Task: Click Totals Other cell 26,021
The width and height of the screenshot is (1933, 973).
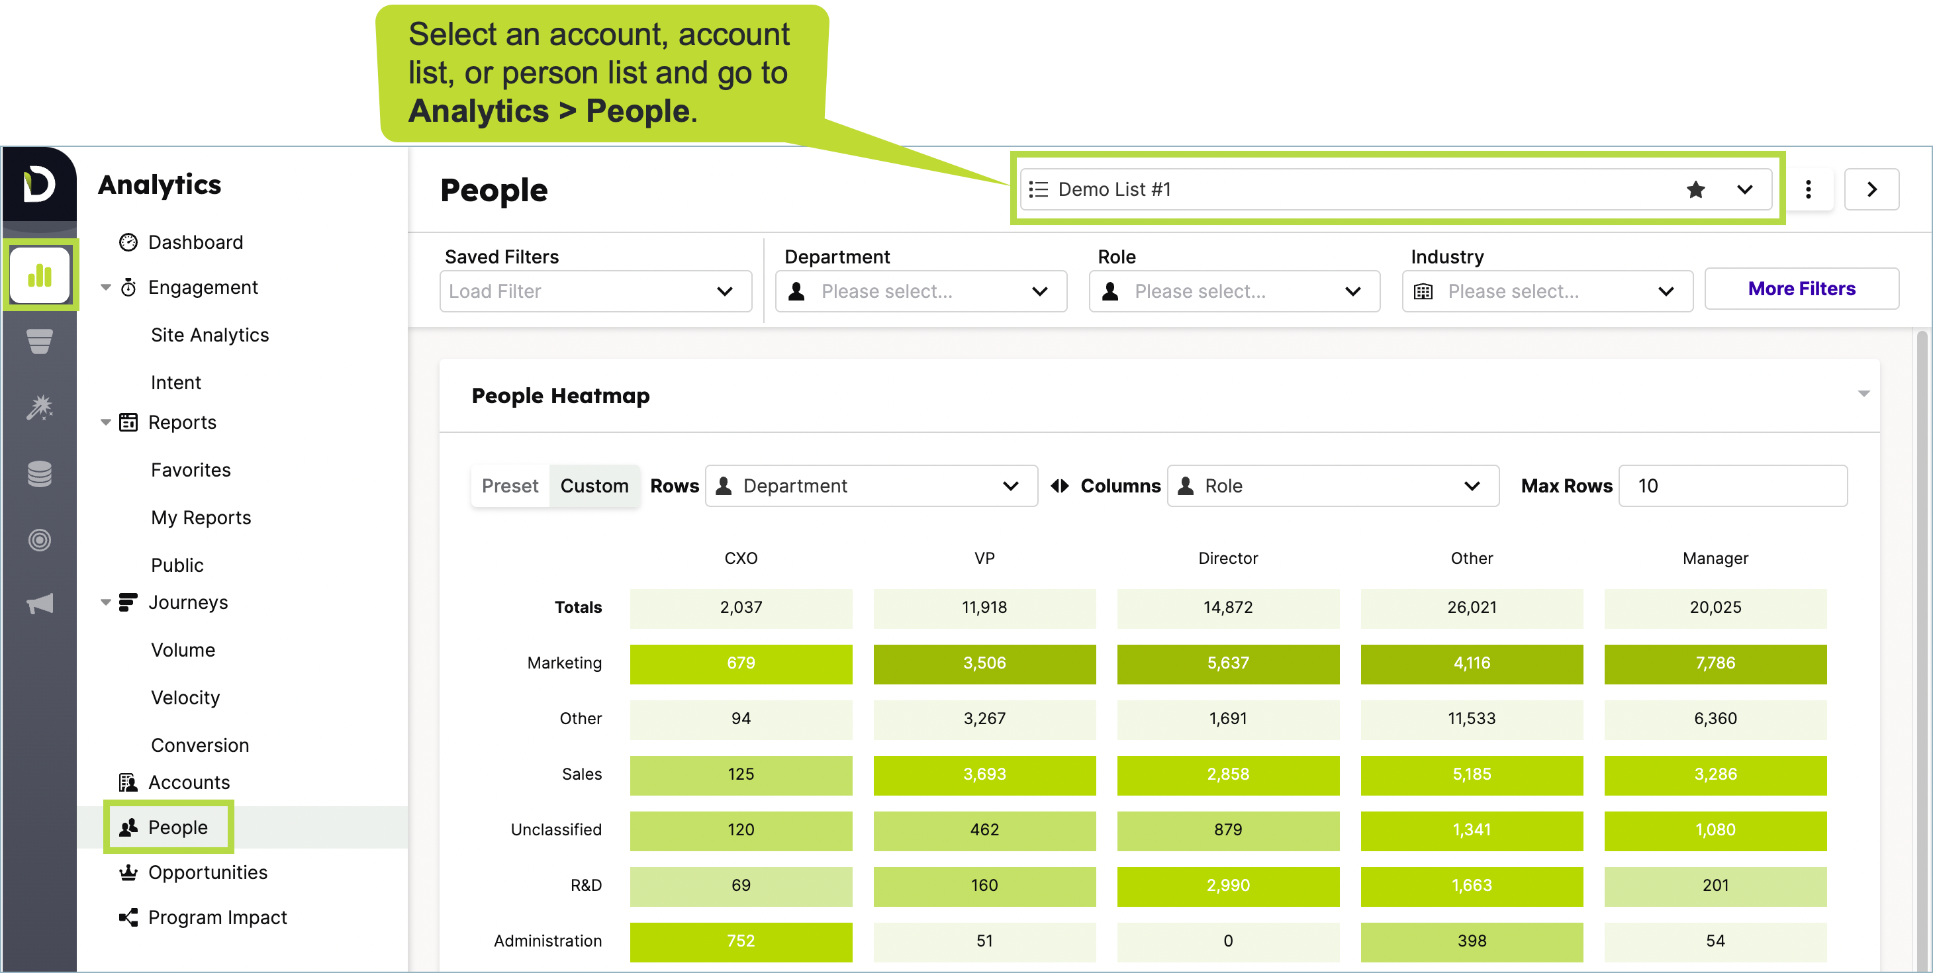Action: coord(1472,608)
